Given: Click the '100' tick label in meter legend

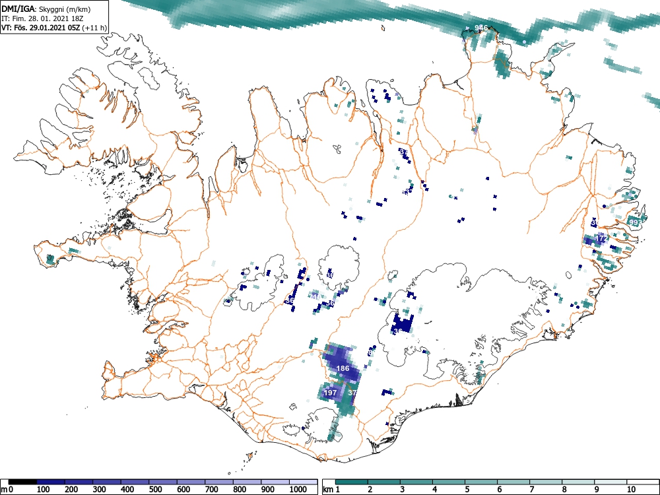Looking at the screenshot, I should pyautogui.click(x=44, y=490).
